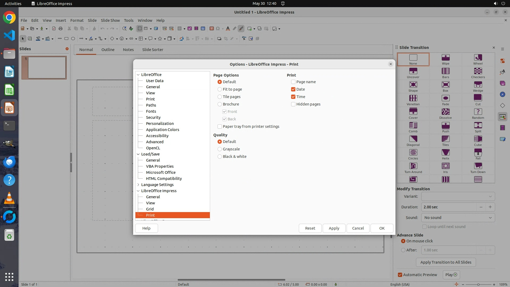Select the Grayscale quality option
The image size is (510, 287).
point(220,149)
